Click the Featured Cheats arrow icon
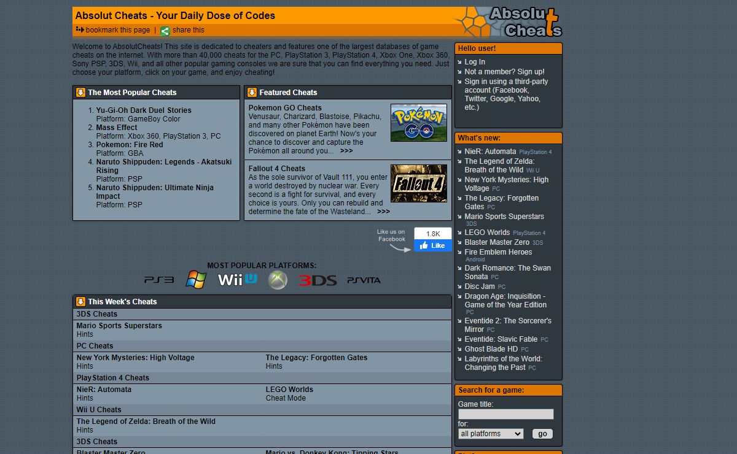737x454 pixels. [x=252, y=93]
